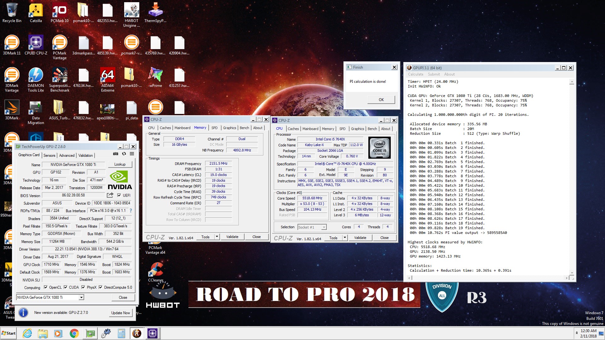605x340 pixels.
Task: Show hidden tray icons arrow
Action: pos(577,333)
